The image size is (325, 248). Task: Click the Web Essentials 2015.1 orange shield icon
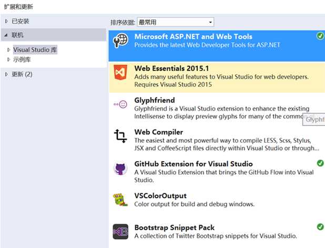tap(120, 73)
